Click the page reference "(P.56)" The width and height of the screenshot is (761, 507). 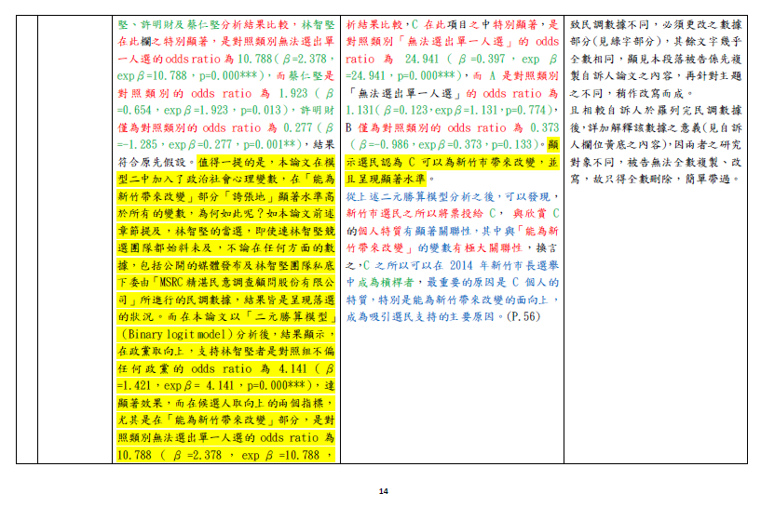(x=522, y=316)
